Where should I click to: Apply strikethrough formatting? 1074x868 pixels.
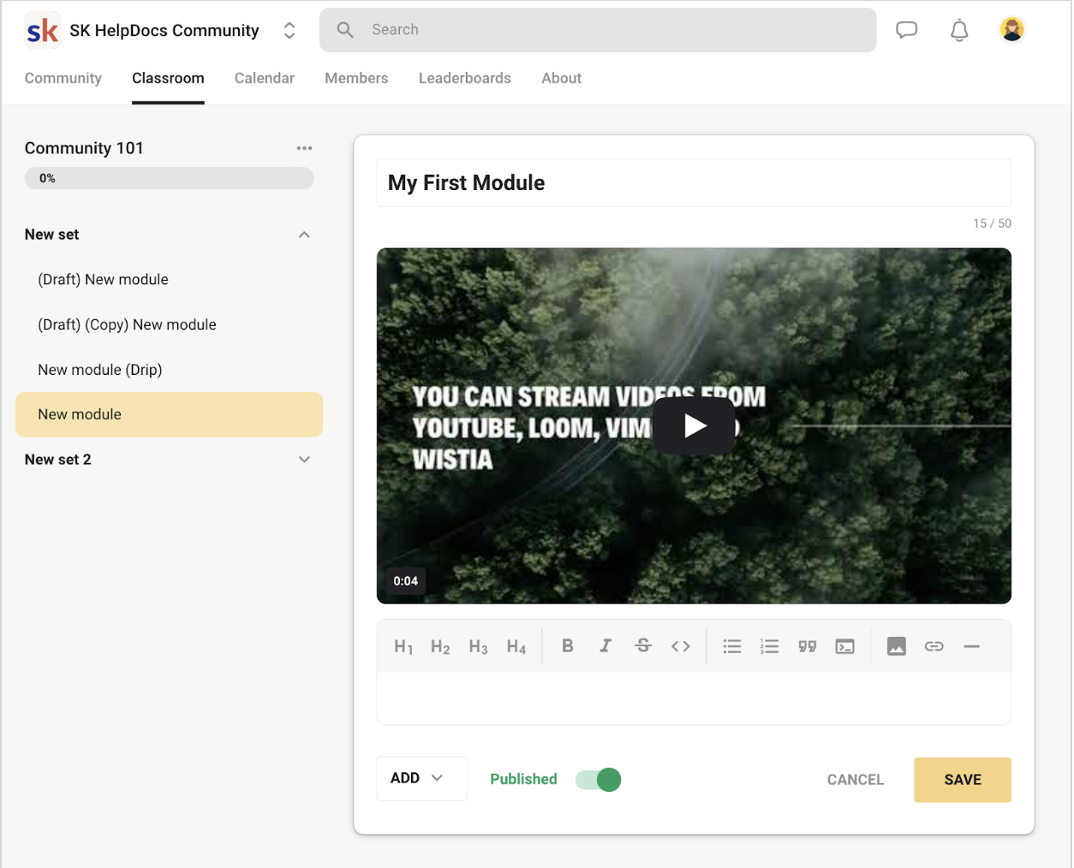tap(643, 646)
